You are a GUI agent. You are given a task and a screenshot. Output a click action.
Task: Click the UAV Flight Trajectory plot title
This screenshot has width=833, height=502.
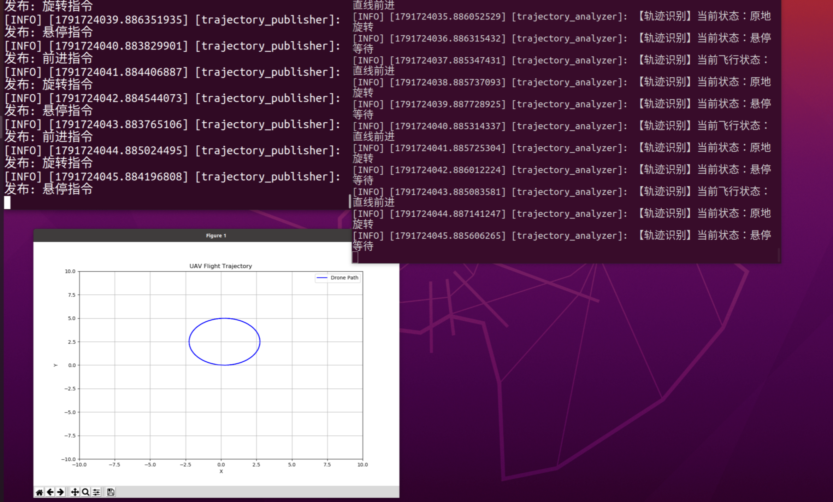[x=221, y=266]
